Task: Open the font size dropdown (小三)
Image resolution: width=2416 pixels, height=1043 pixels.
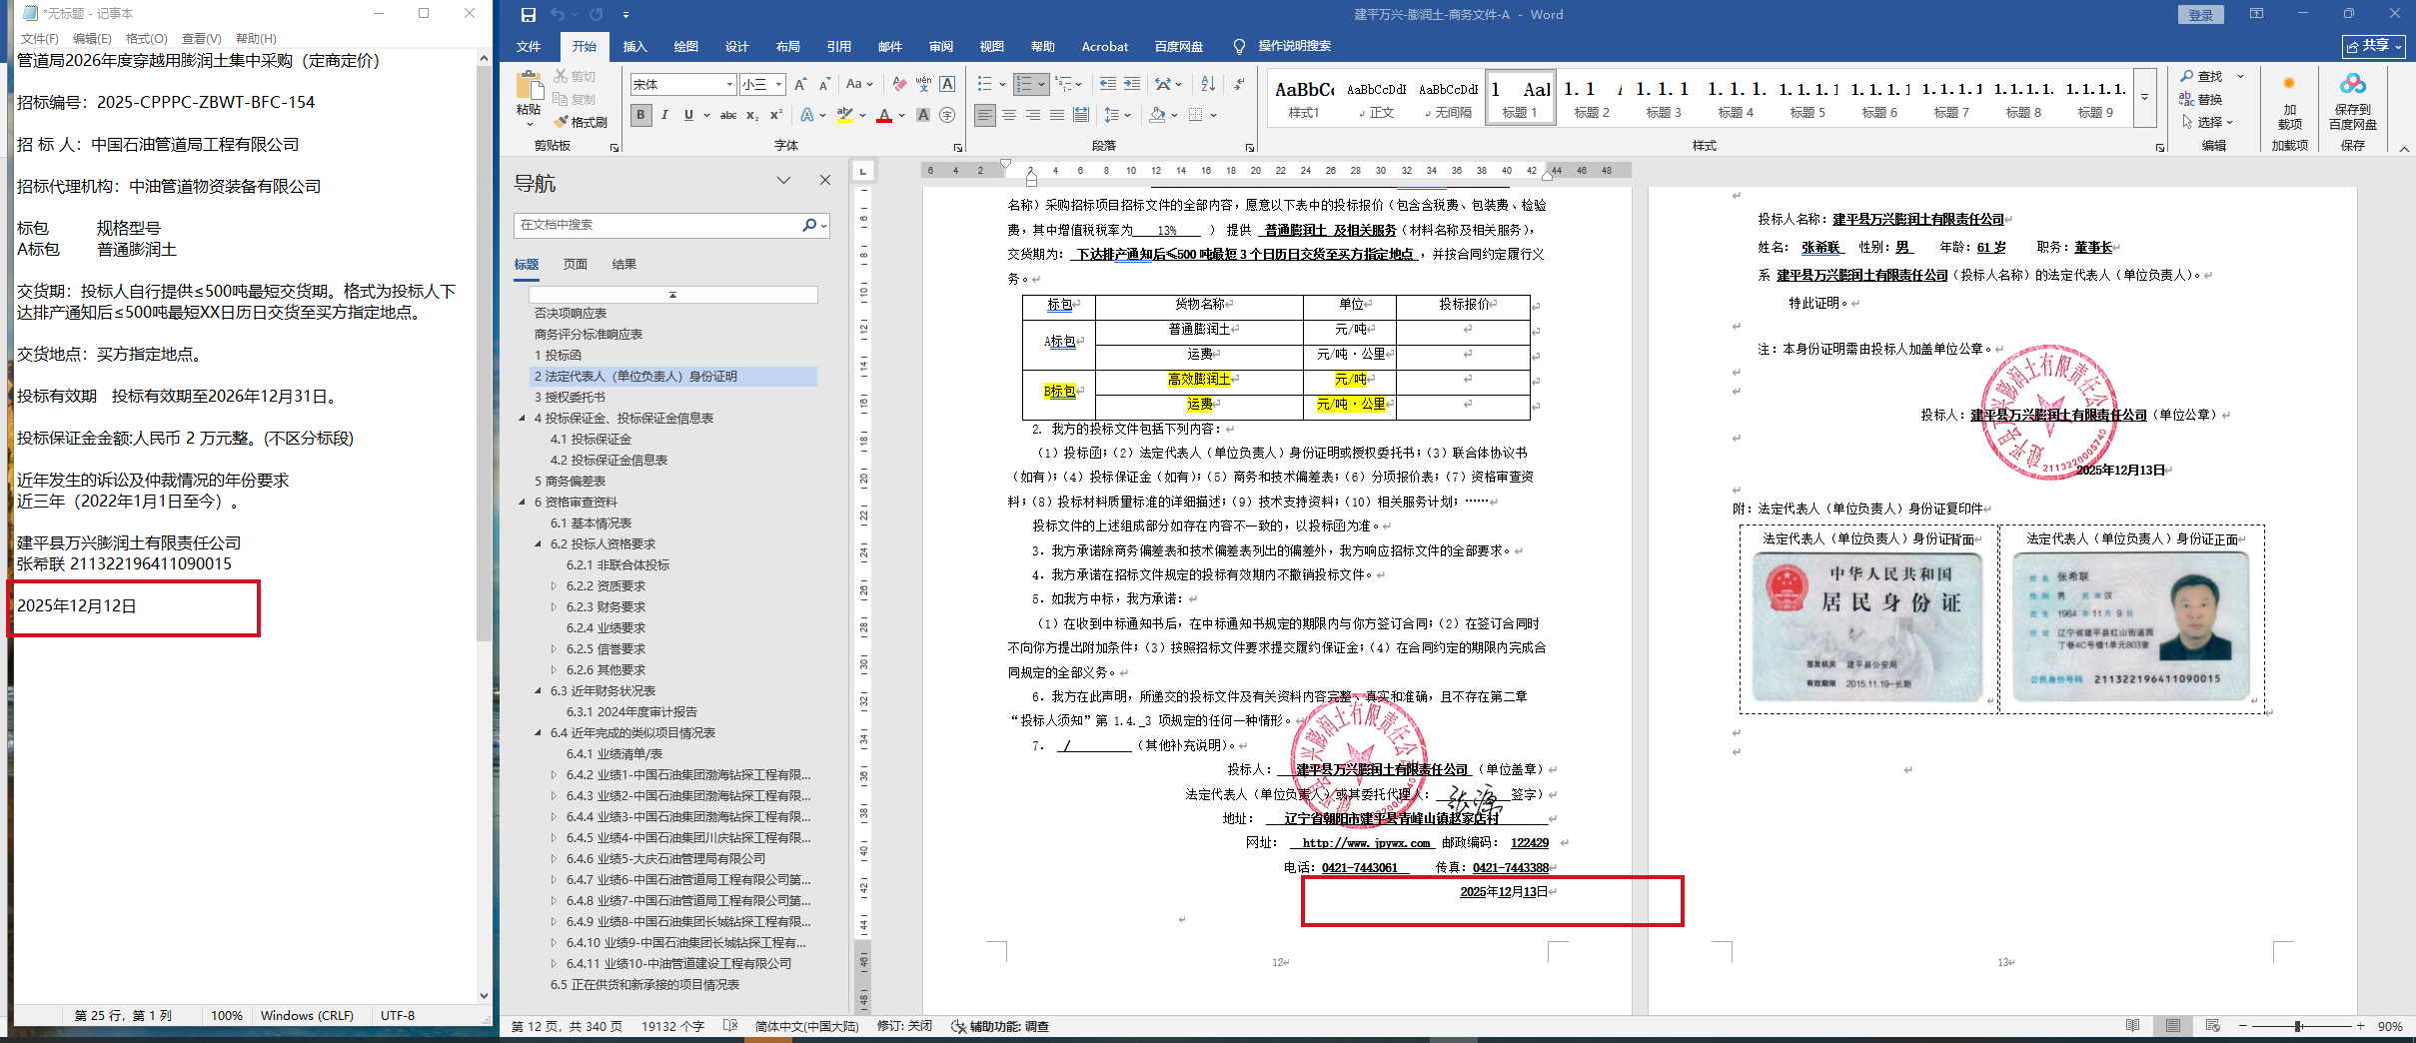Action: pyautogui.click(x=779, y=85)
